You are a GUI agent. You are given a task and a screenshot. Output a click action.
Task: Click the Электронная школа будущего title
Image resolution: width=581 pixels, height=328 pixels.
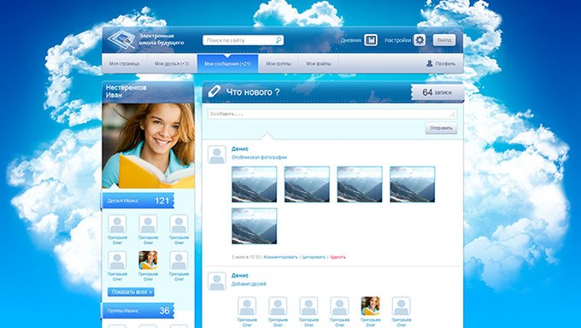(x=161, y=39)
